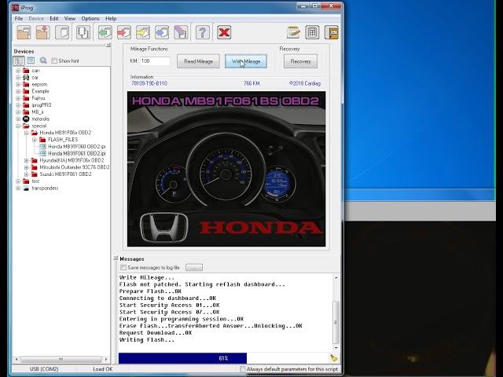Expand Hyundai(KIA) MB91F06x OBD2 node
This screenshot has height=377, width=503.
pos(26,160)
